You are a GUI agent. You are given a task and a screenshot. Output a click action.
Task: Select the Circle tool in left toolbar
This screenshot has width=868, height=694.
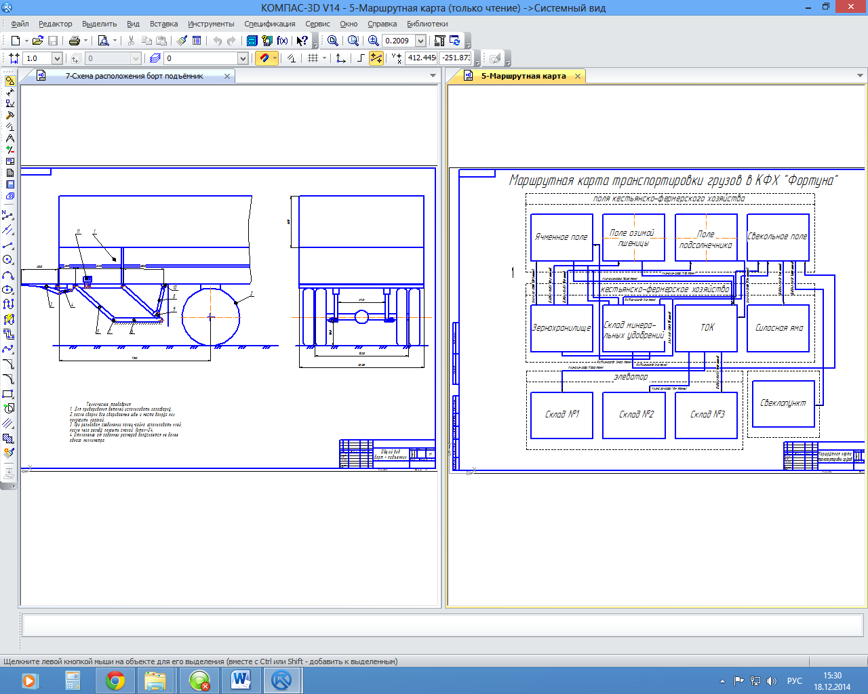8,260
